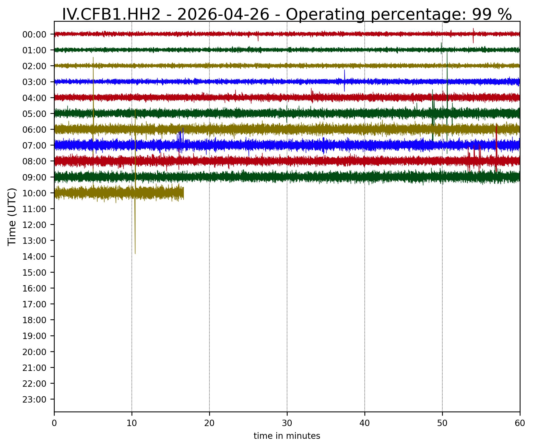This screenshot has width=533, height=448.
Task: Click the 0 minute tick label
Action: [x=54, y=423]
